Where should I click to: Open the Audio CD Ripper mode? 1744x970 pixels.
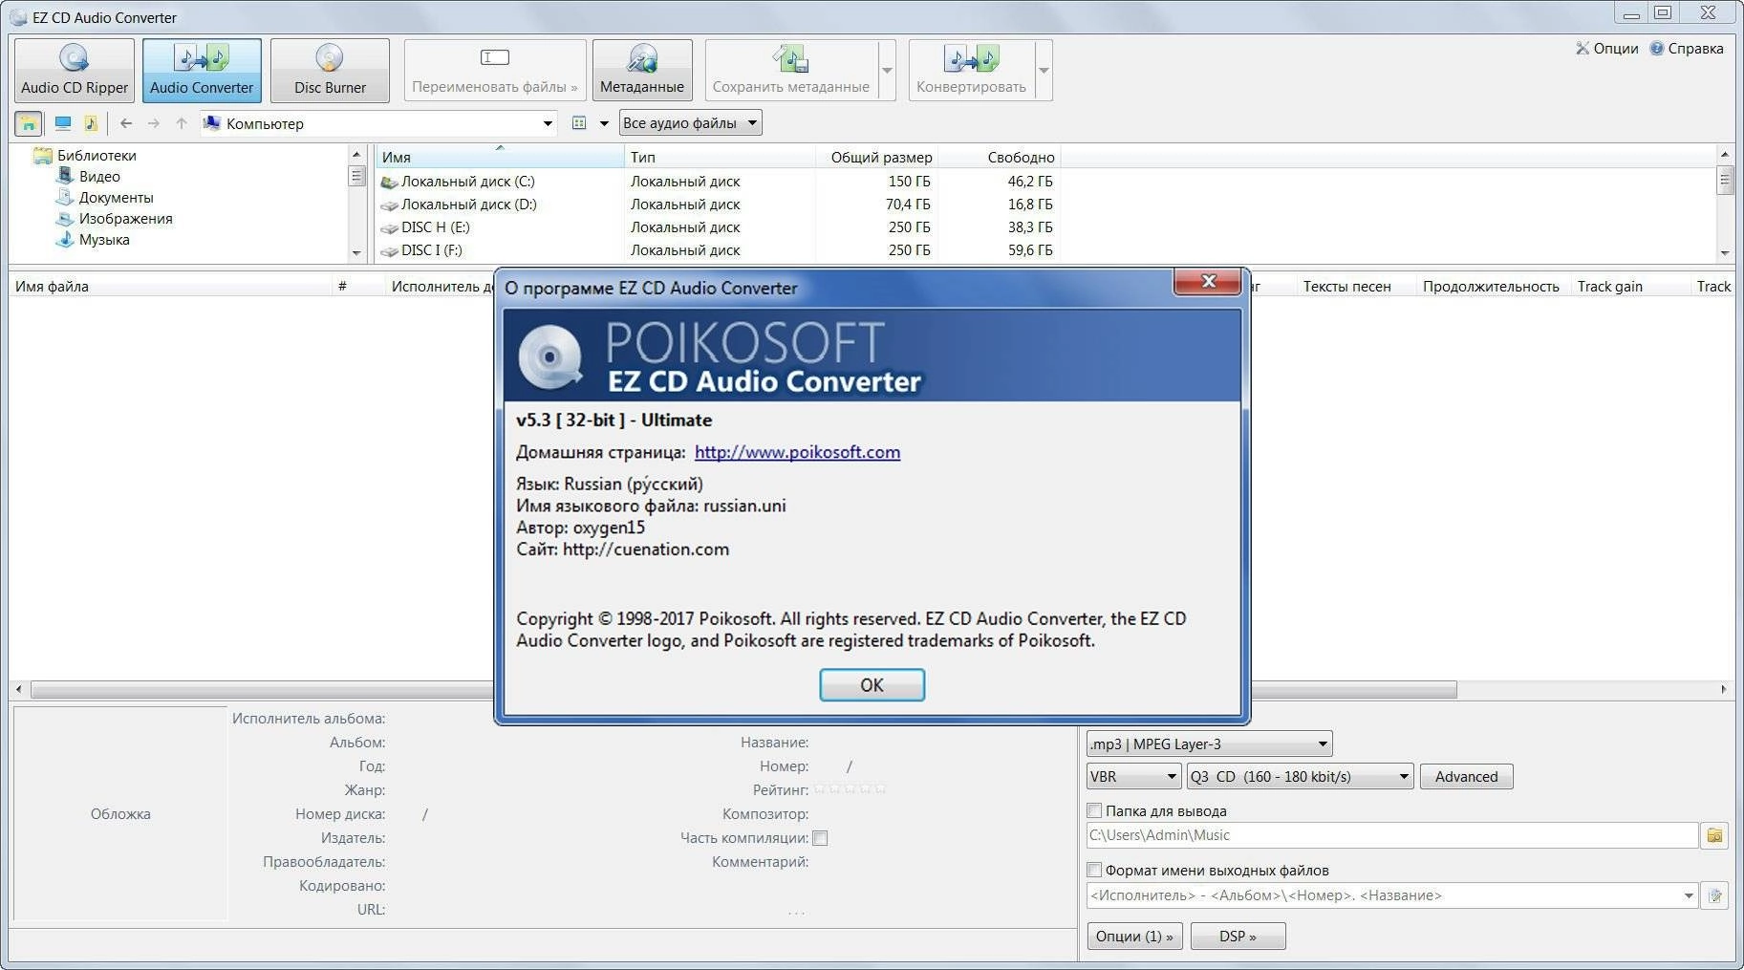pyautogui.click(x=75, y=71)
